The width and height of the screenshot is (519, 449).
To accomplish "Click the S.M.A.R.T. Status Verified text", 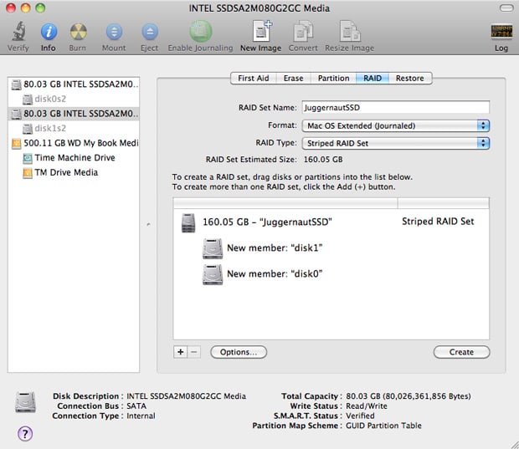I will 360,416.
